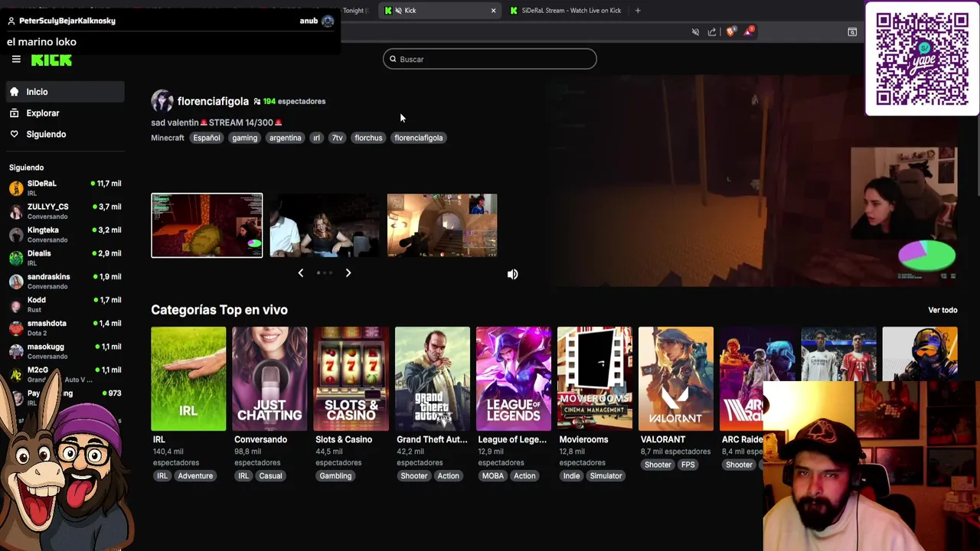Click the florchus tag
980x551 pixels.
[368, 138]
